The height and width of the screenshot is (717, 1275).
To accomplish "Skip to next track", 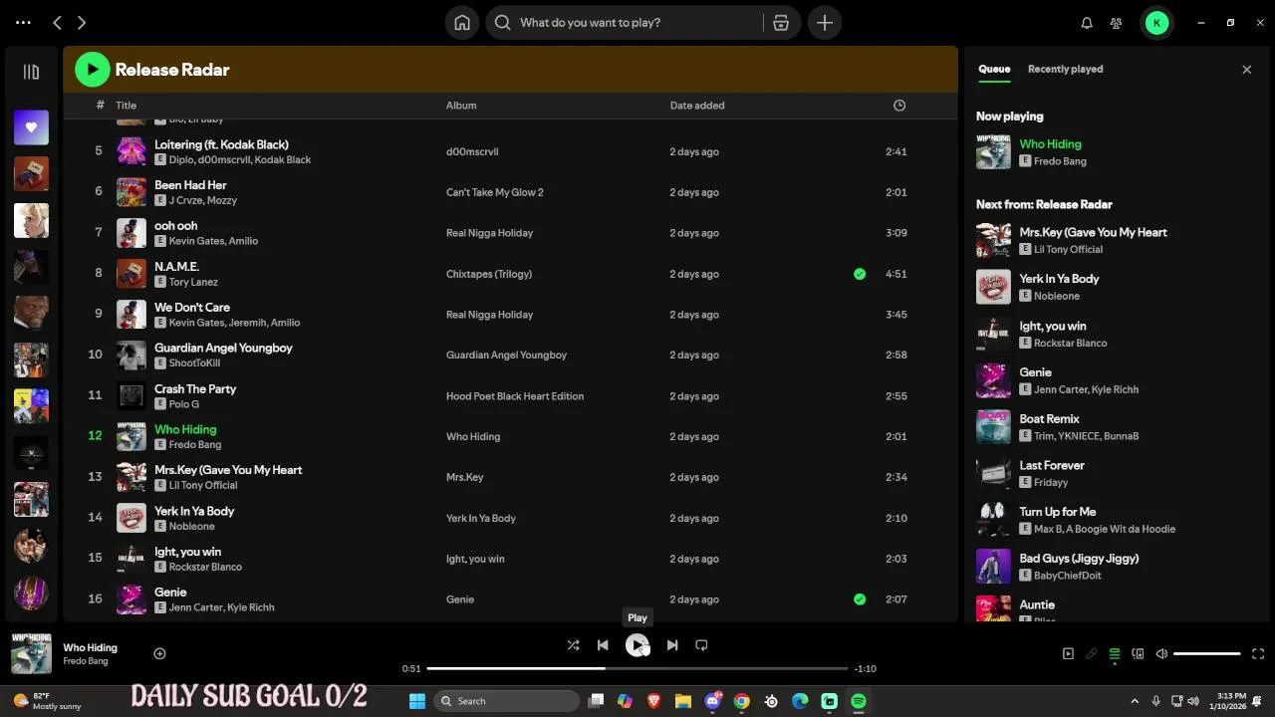I will 672,645.
